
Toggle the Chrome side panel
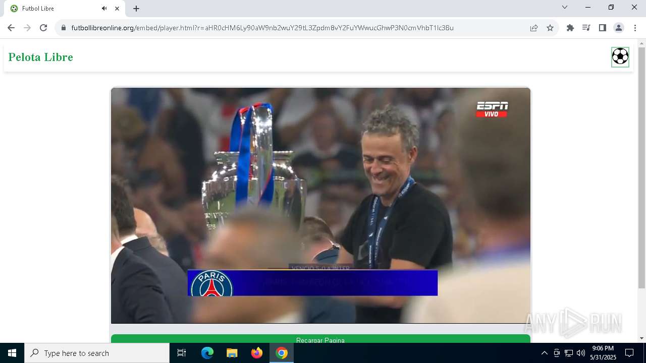tap(602, 28)
